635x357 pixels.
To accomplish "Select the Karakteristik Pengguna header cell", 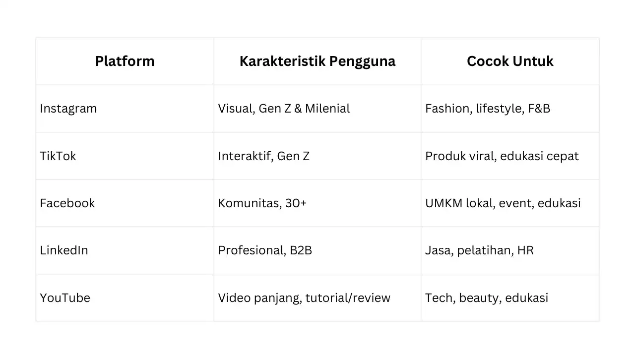I will pyautogui.click(x=317, y=61).
